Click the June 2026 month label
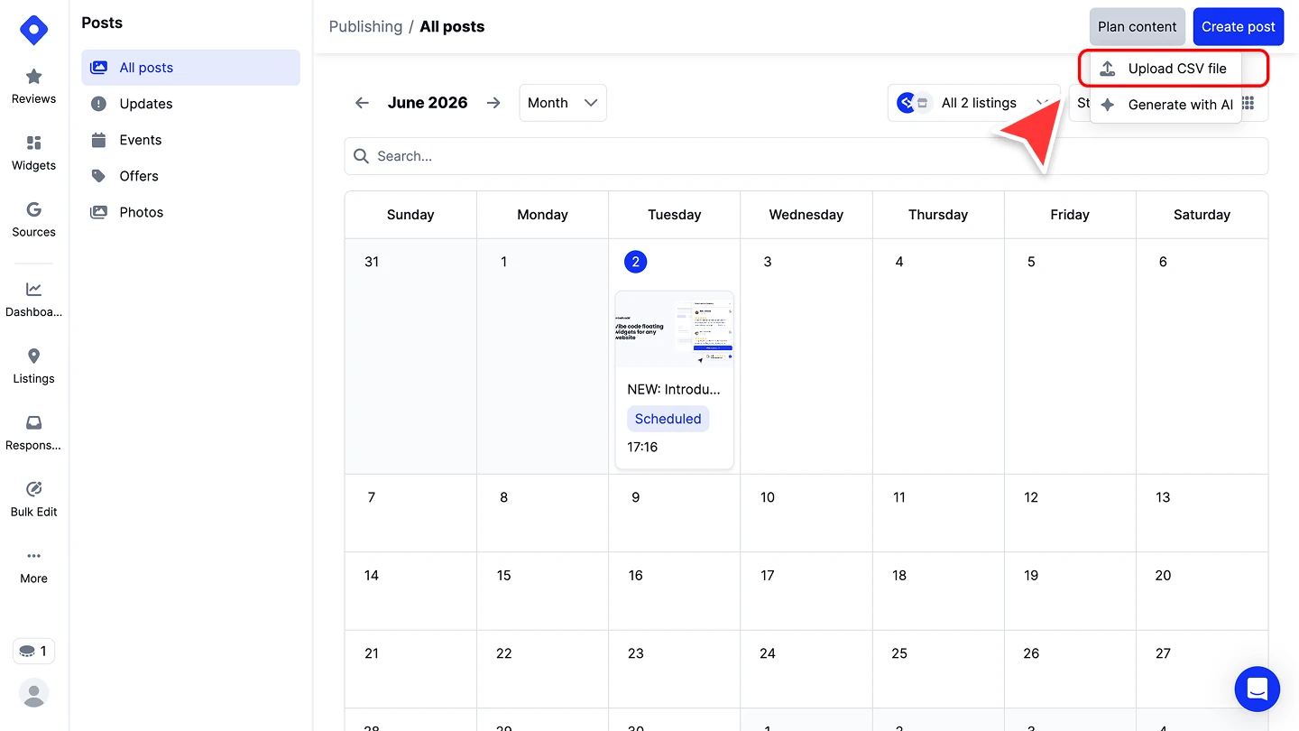Screen dimensions: 1299x731 point(428,103)
